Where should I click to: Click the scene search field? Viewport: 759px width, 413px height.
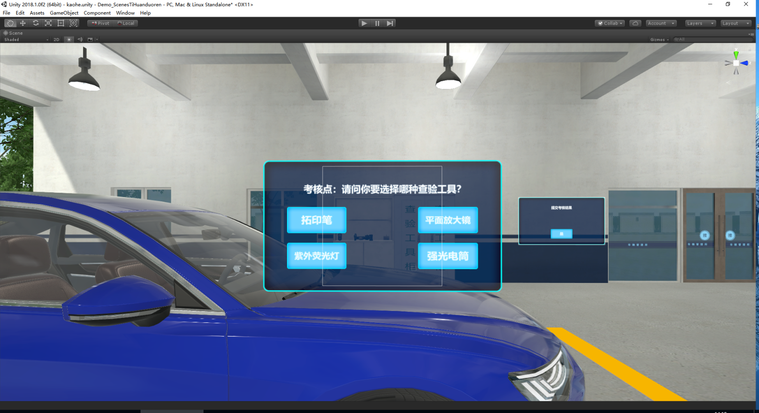point(712,40)
